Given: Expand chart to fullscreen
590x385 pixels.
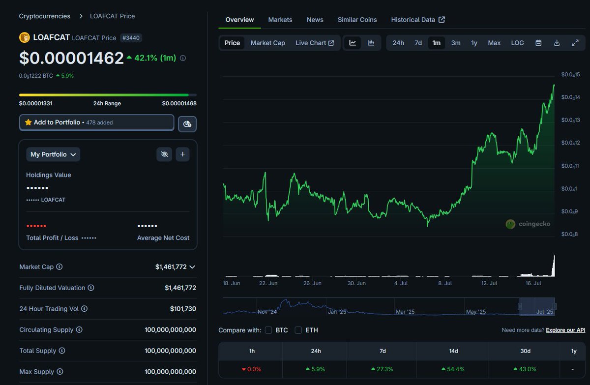Looking at the screenshot, I should pyautogui.click(x=575, y=43).
